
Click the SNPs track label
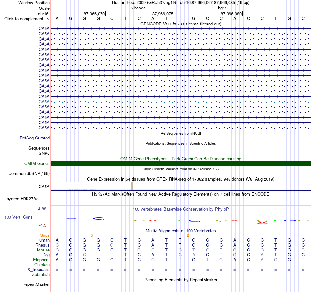(x=44, y=153)
